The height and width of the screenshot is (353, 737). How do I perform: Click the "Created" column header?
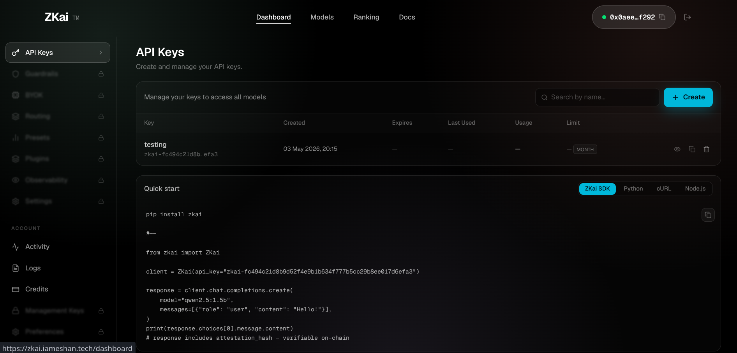click(294, 123)
